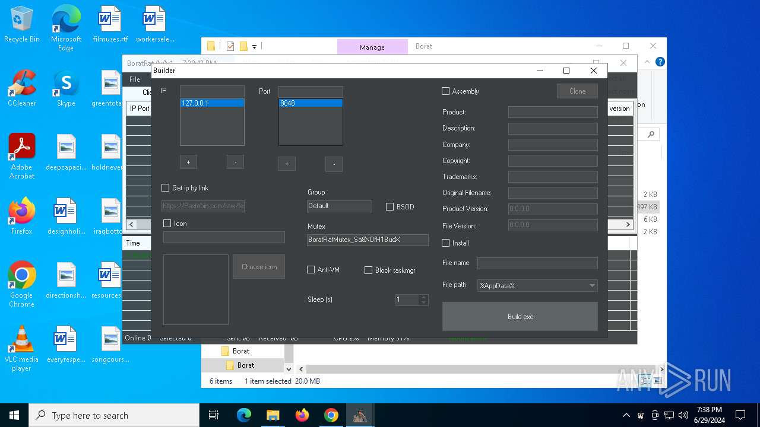Tick the Install checkbox
The height and width of the screenshot is (427, 760).
[x=446, y=243]
